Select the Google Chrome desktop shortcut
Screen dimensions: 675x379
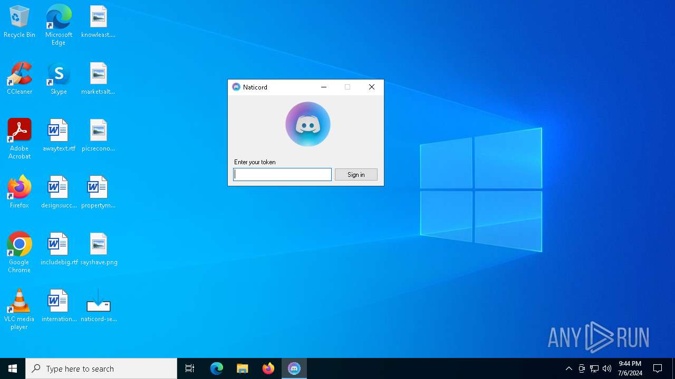coord(20,253)
